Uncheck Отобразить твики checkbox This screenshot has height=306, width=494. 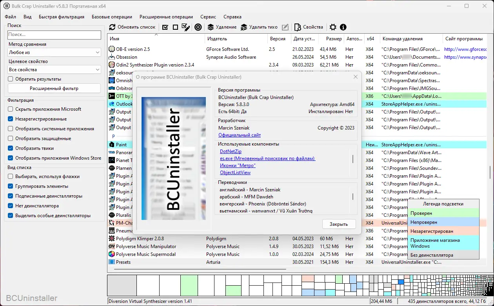pyautogui.click(x=11, y=148)
